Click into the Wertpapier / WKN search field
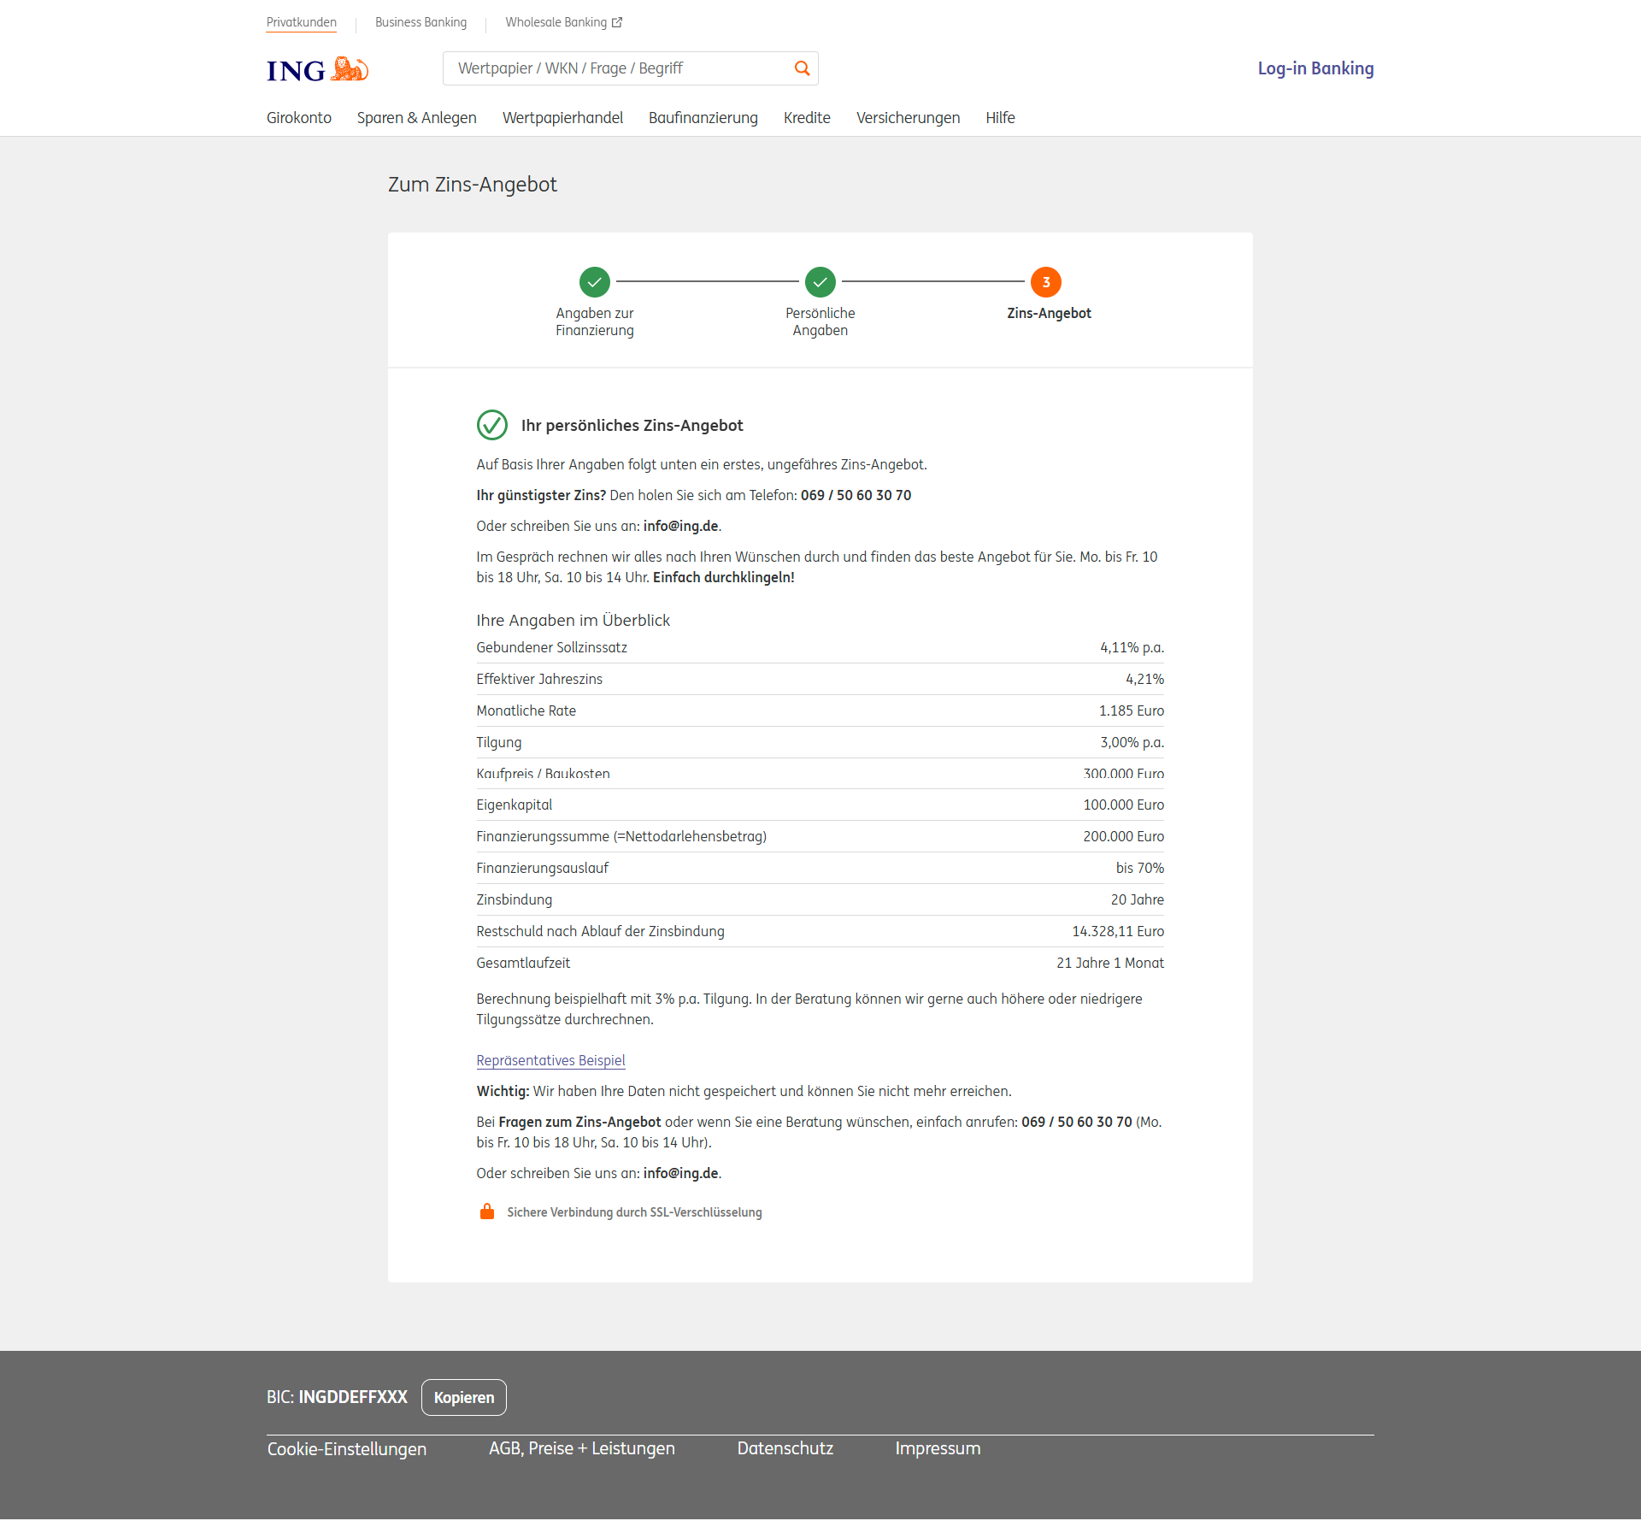Viewport: 1641px width, 1521px height. pyautogui.click(x=615, y=68)
